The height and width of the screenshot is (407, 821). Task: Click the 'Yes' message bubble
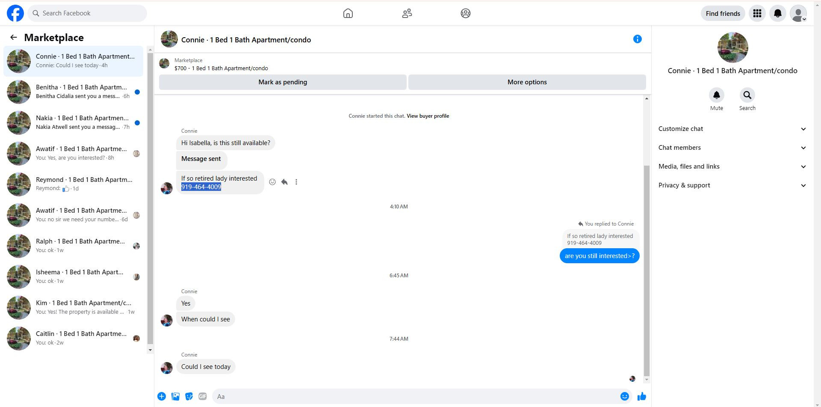[186, 303]
